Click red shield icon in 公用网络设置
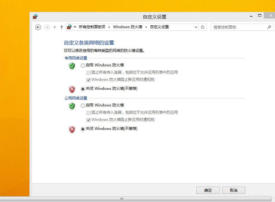This screenshot has width=275, height=202. pos(72,130)
